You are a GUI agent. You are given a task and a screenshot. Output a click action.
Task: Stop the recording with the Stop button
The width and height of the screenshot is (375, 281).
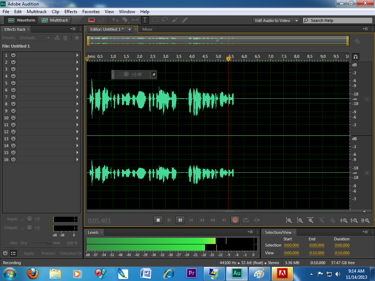158,220
